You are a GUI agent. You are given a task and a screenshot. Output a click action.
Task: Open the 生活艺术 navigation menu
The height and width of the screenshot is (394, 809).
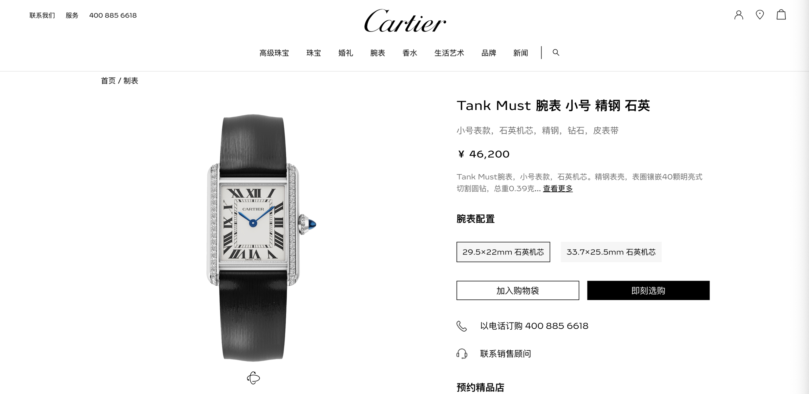[x=449, y=53]
